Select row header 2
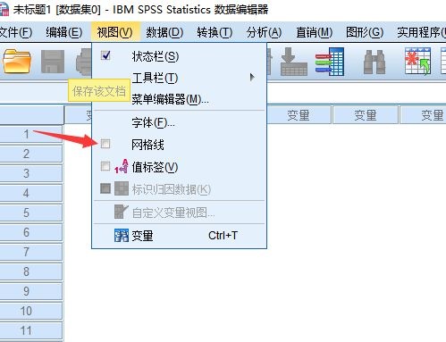This screenshot has height=342, width=446. click(31, 154)
